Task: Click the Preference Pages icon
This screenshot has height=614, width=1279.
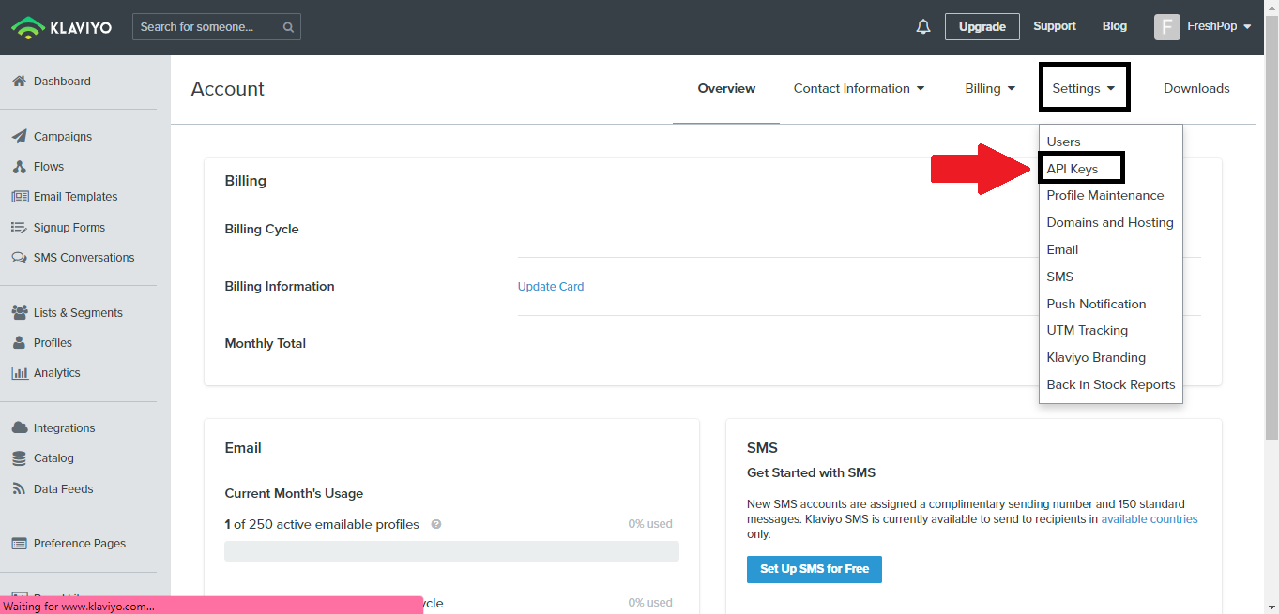Action: [x=19, y=544]
